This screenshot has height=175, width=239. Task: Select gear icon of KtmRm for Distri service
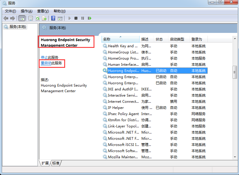coord(105,120)
